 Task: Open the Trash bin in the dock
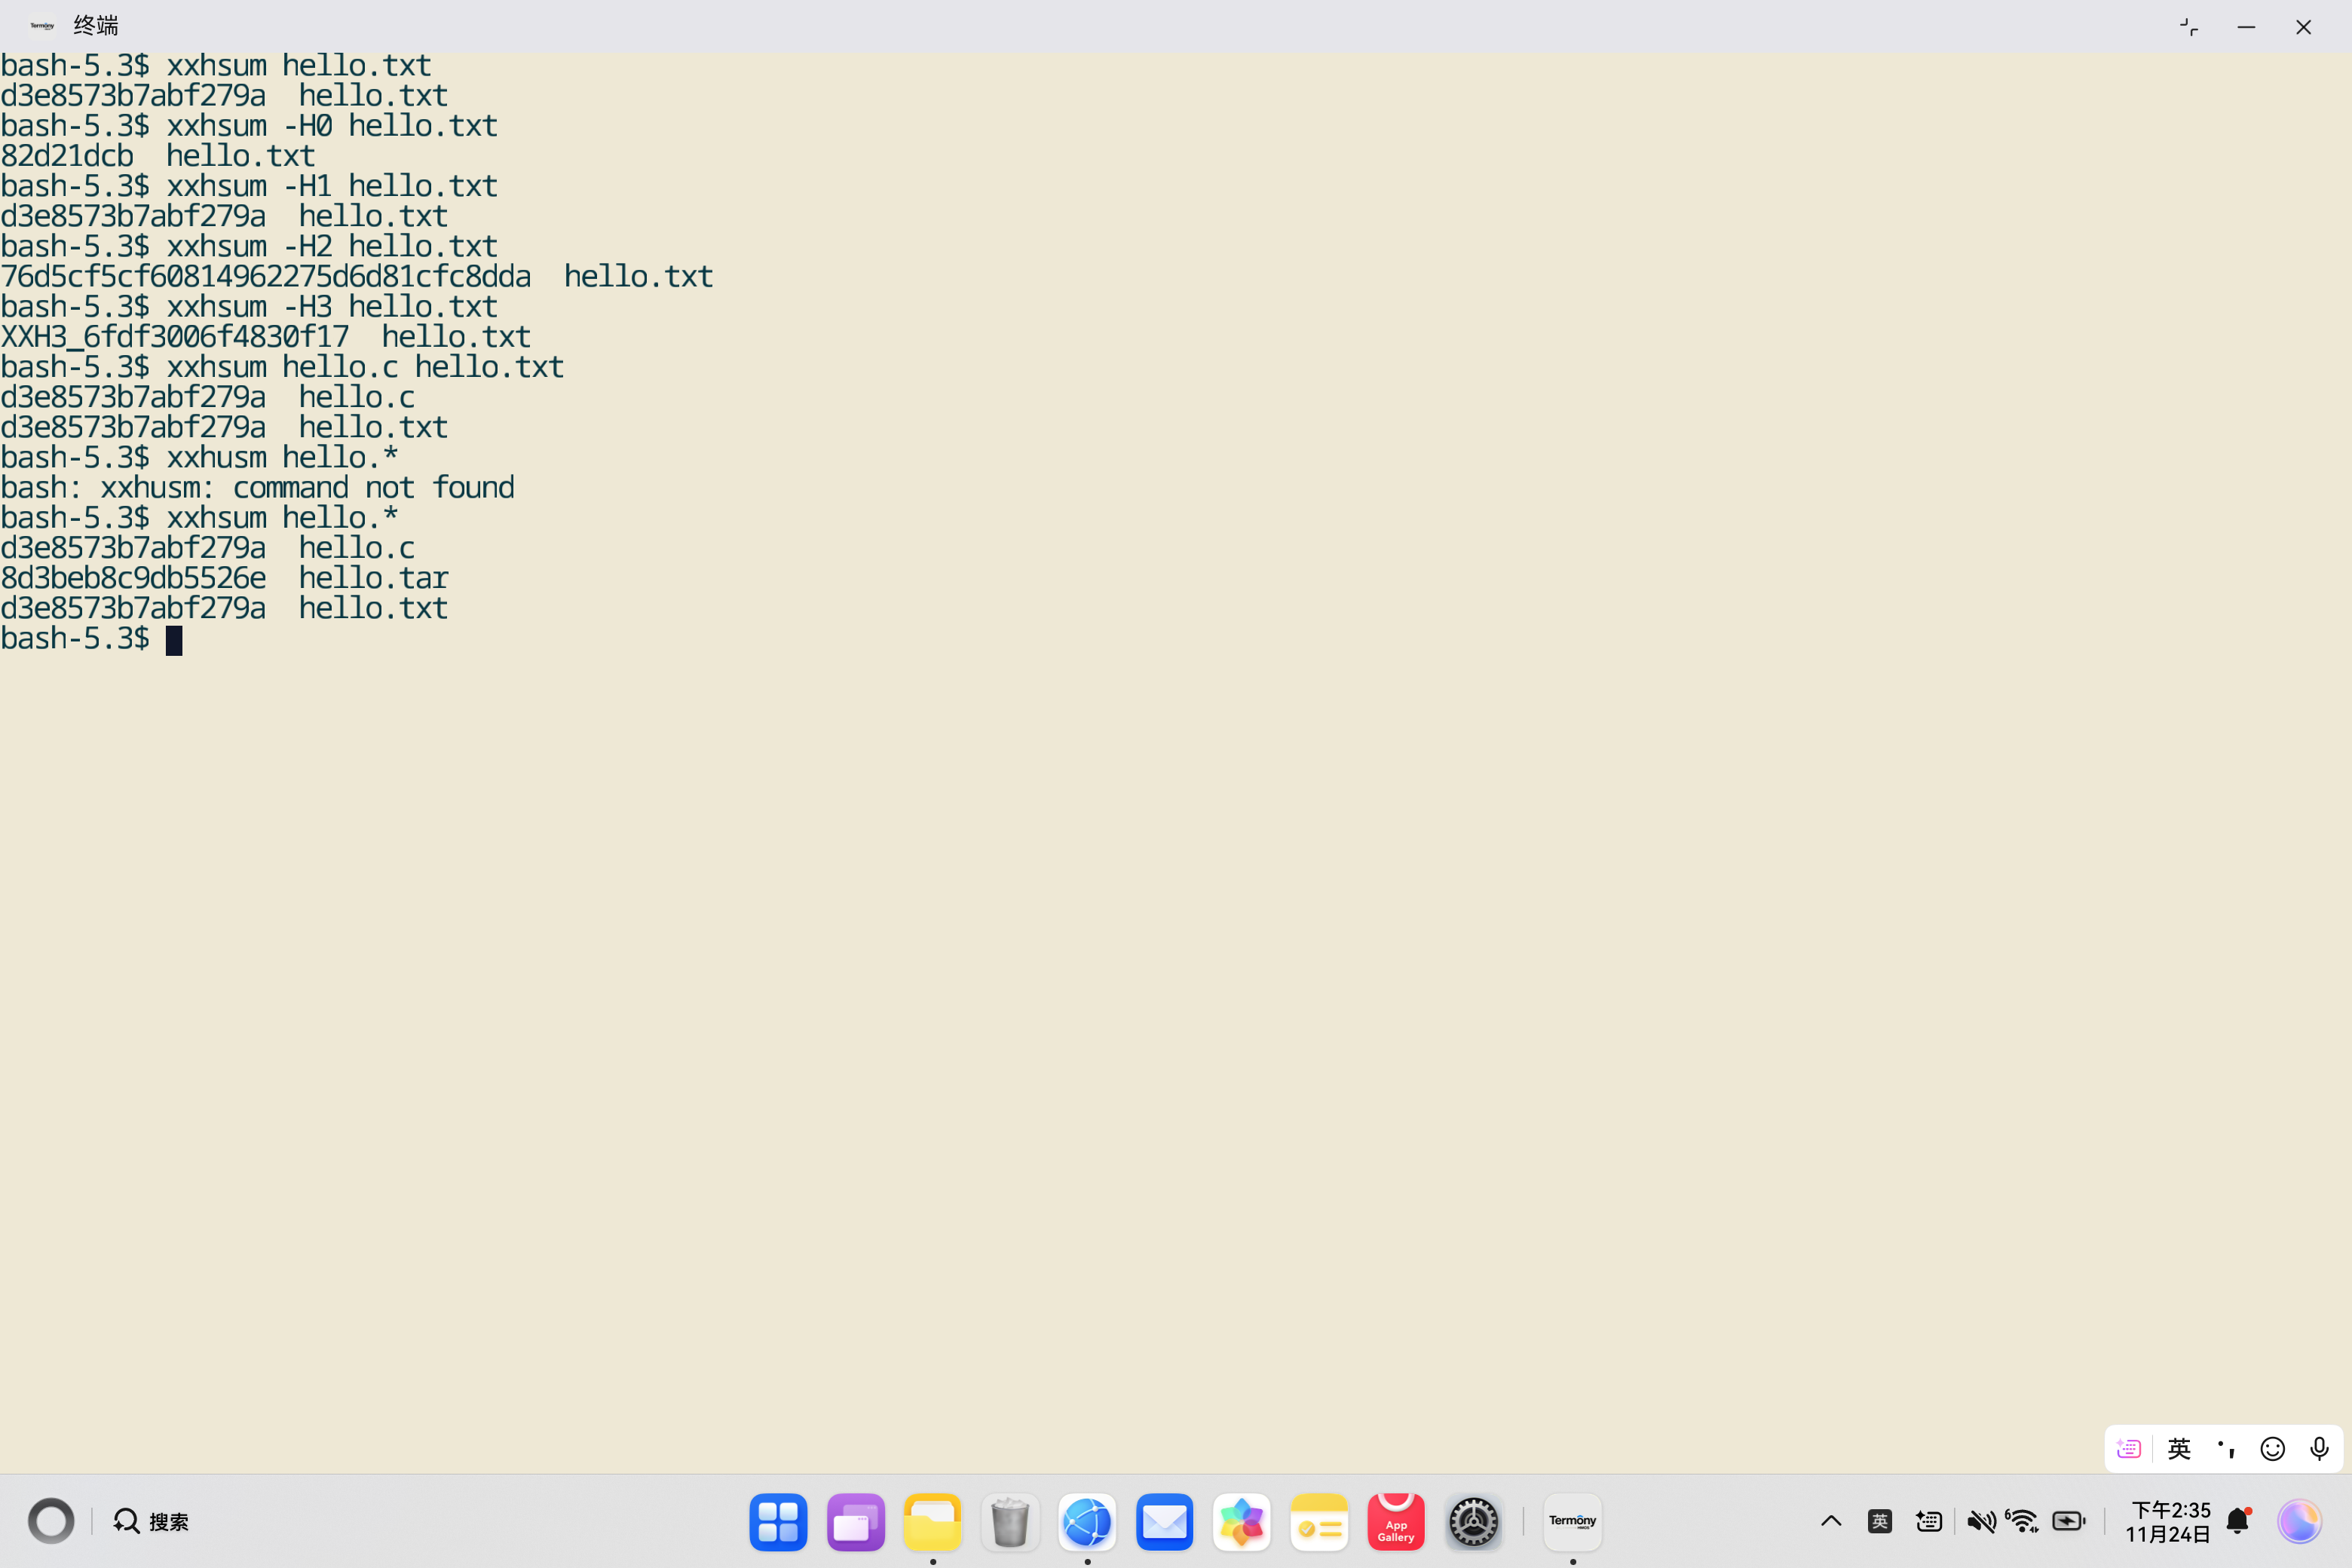click(x=1010, y=1521)
